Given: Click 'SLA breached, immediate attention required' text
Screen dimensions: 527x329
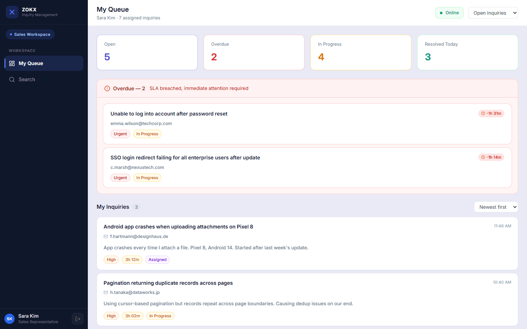Looking at the screenshot, I should pyautogui.click(x=199, y=88).
